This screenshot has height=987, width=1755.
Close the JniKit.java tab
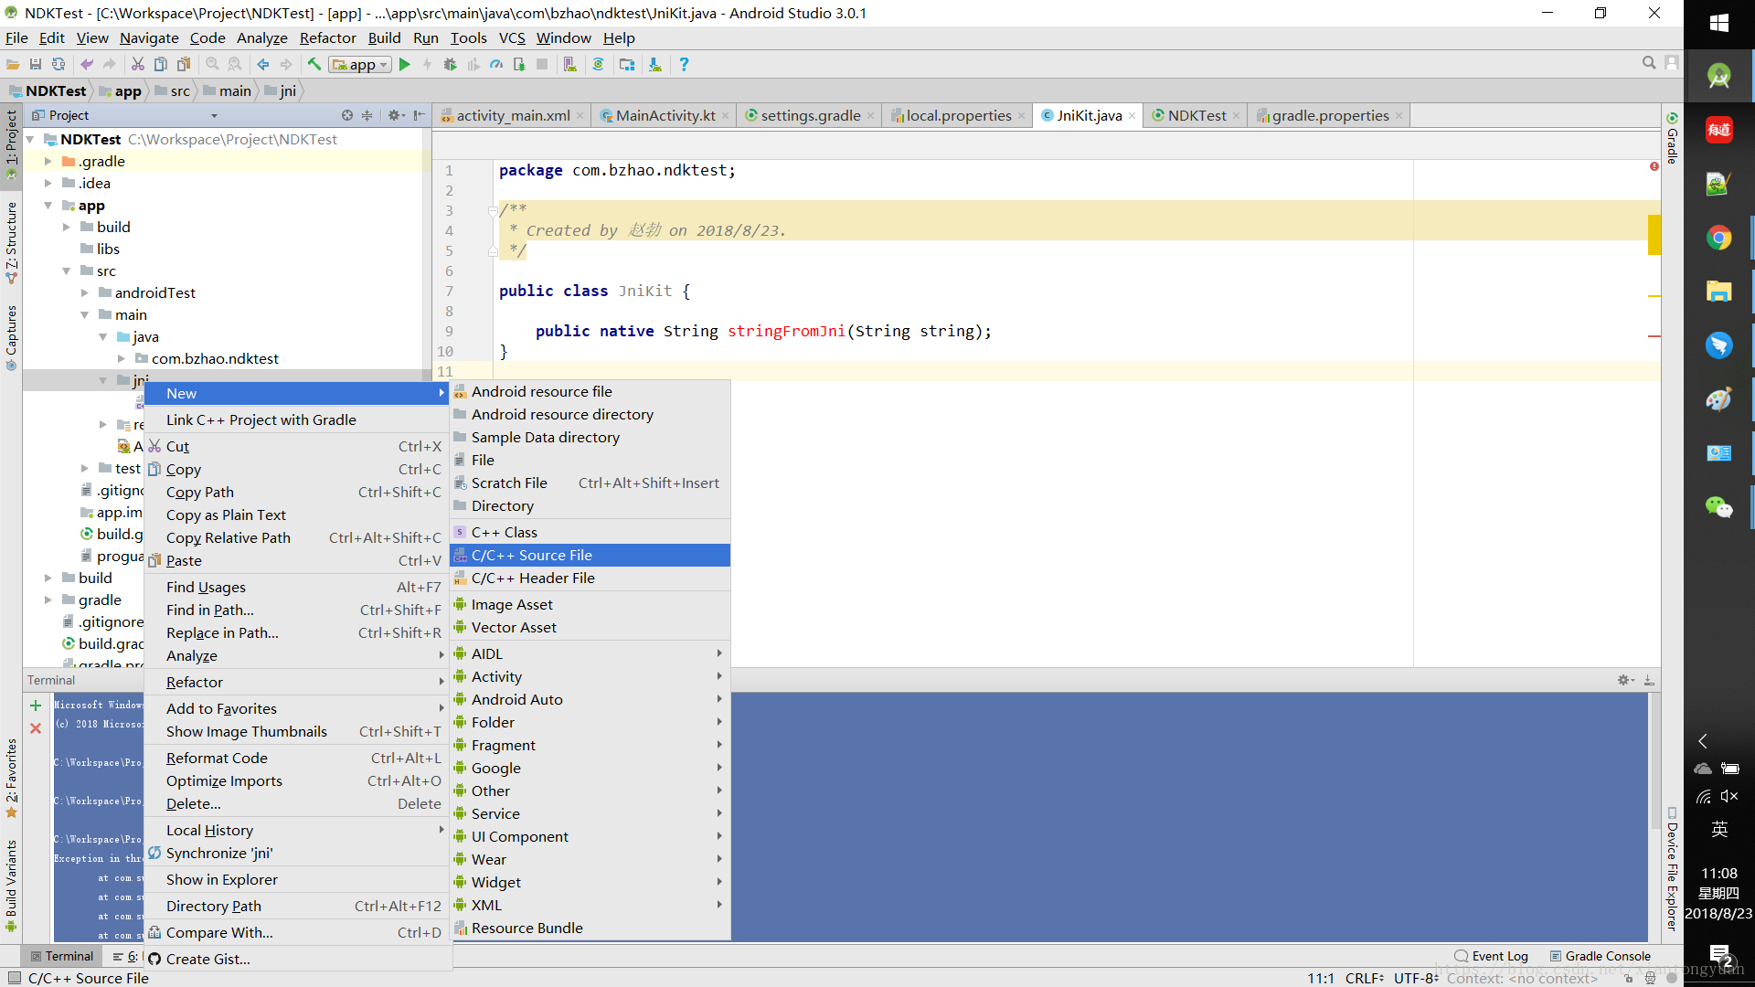[x=1132, y=116]
